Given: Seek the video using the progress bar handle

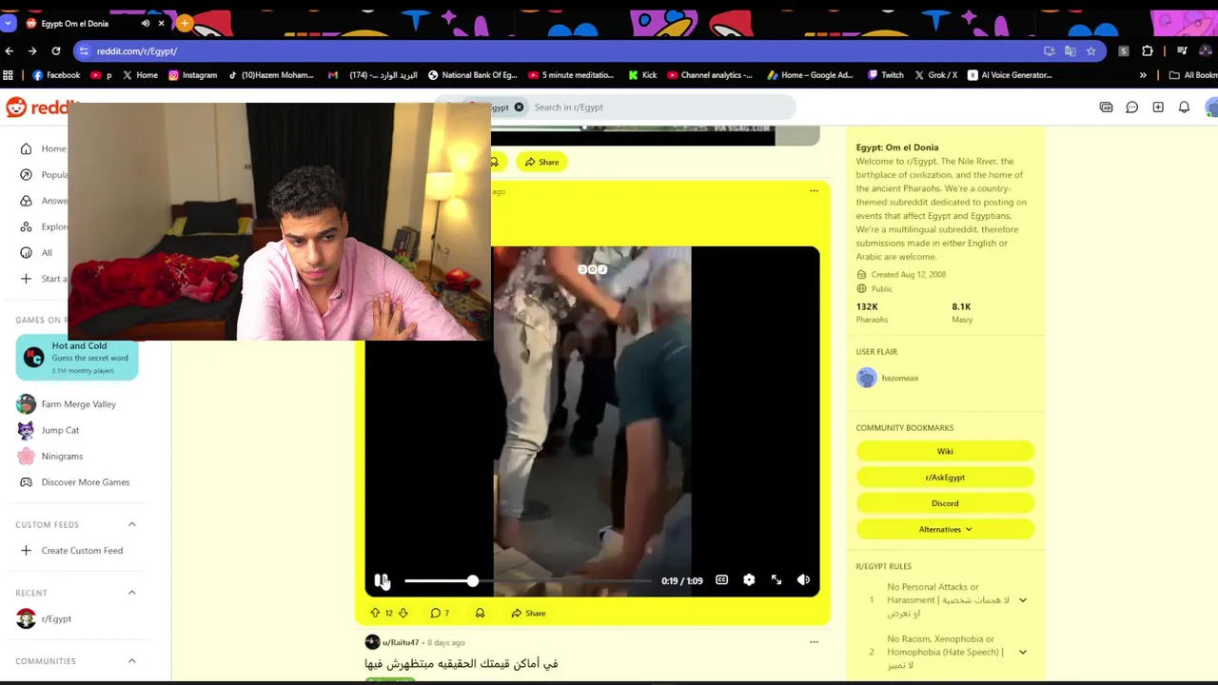Looking at the screenshot, I should click(472, 580).
